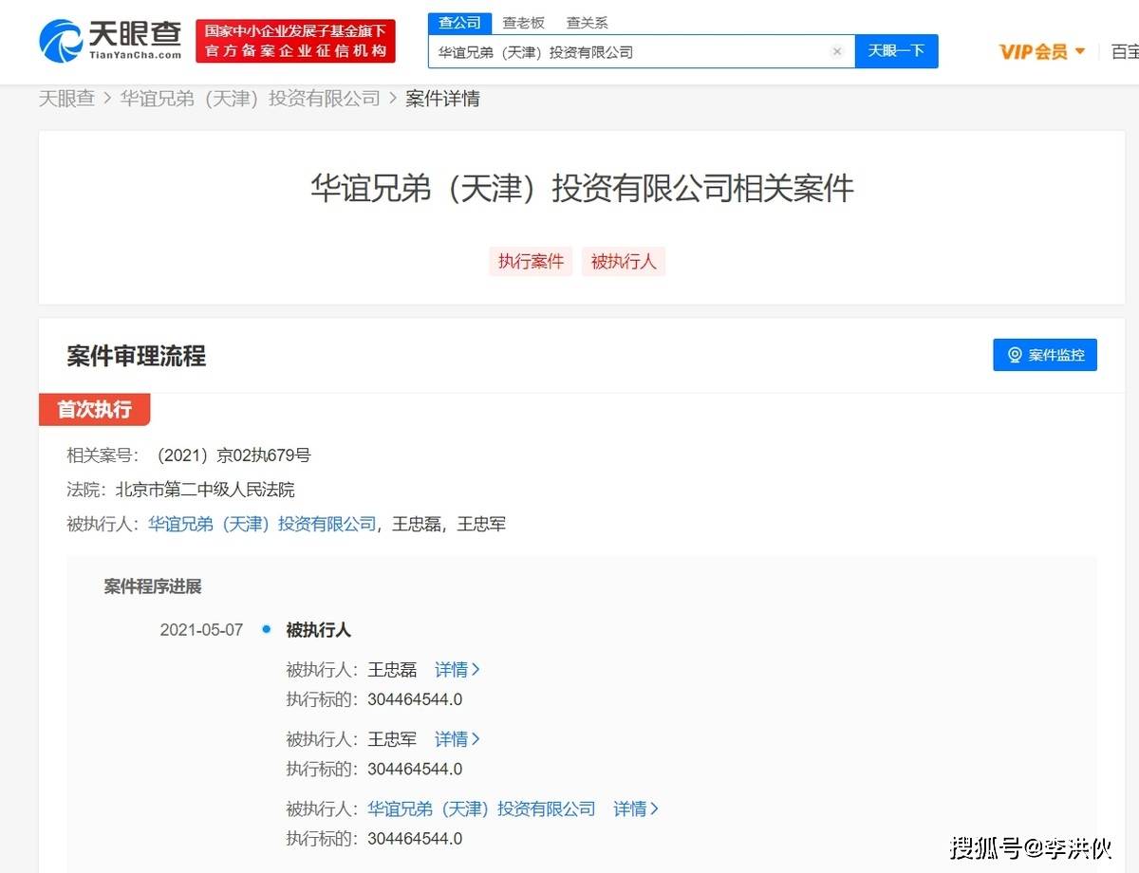
Task: Open the VIP会员 dropdown arrow
Action: tap(1080, 51)
